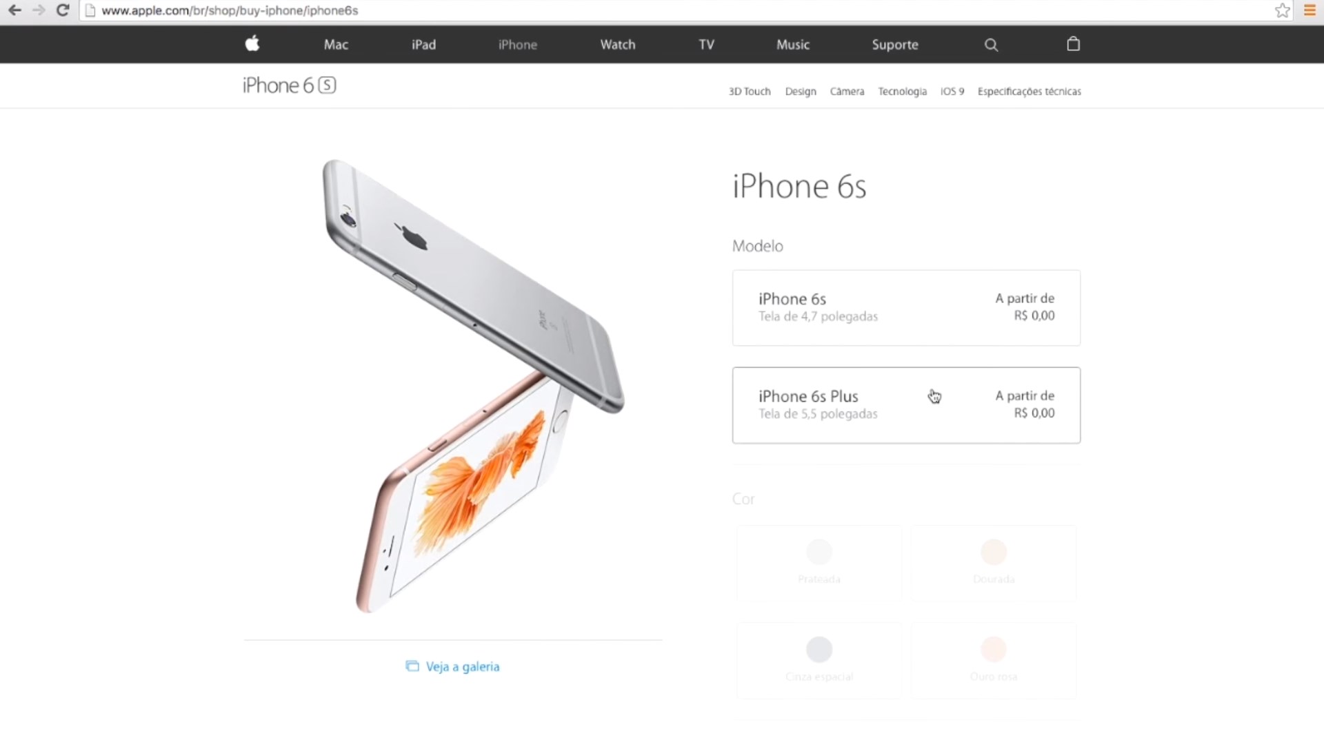The image size is (1324, 744).
Task: Click the browser back arrow
Action: pyautogui.click(x=14, y=10)
